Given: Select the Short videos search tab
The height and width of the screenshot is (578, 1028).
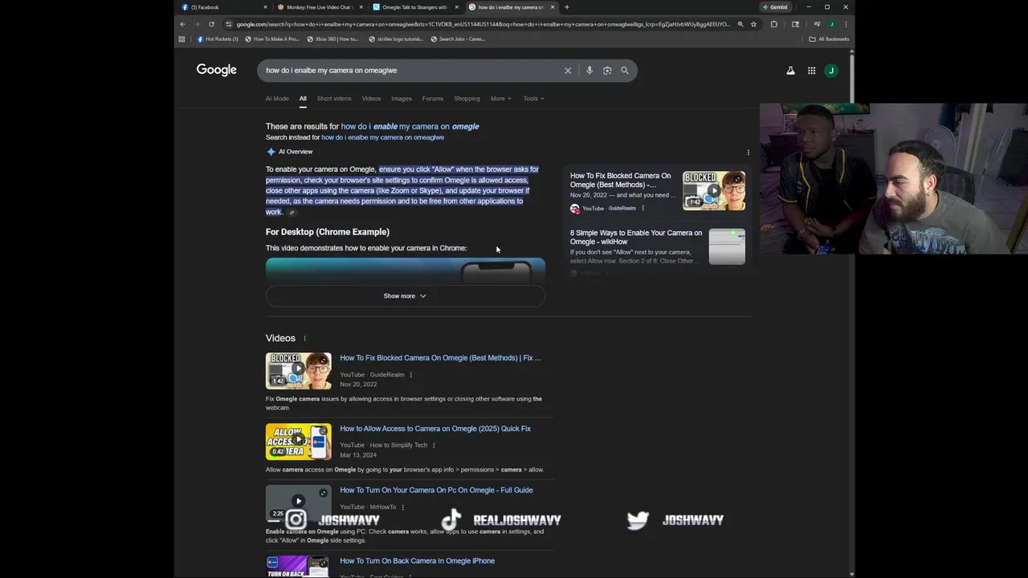Looking at the screenshot, I should pos(334,99).
